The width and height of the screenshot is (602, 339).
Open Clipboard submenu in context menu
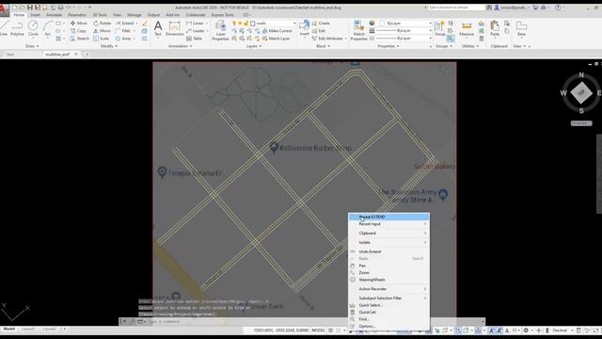coord(388,233)
